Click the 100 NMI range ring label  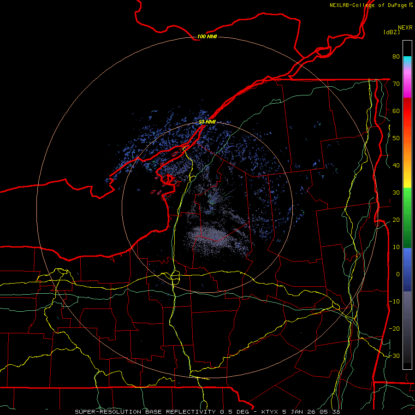tap(207, 36)
